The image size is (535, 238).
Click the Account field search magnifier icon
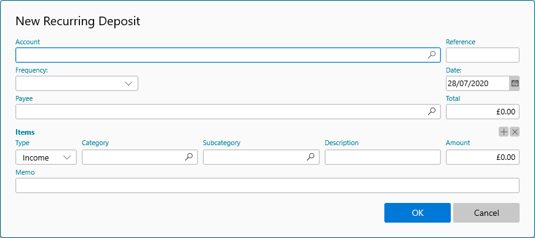pyautogui.click(x=432, y=55)
